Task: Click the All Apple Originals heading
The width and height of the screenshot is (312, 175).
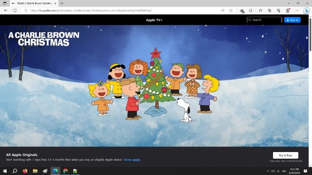Action: pos(22,155)
